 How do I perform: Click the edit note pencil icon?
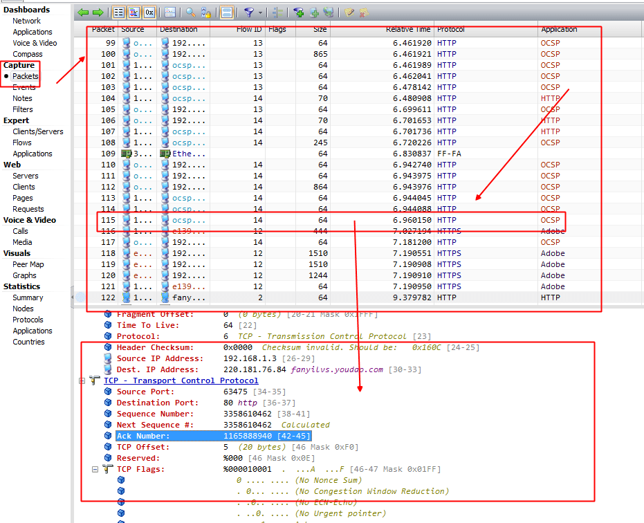[349, 12]
